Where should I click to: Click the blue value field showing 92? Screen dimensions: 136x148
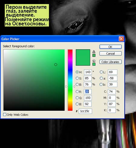click(x=88, y=104)
